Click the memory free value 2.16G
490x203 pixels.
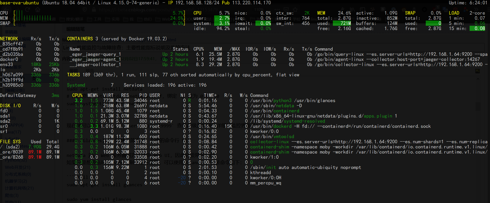pyautogui.click(x=344, y=29)
